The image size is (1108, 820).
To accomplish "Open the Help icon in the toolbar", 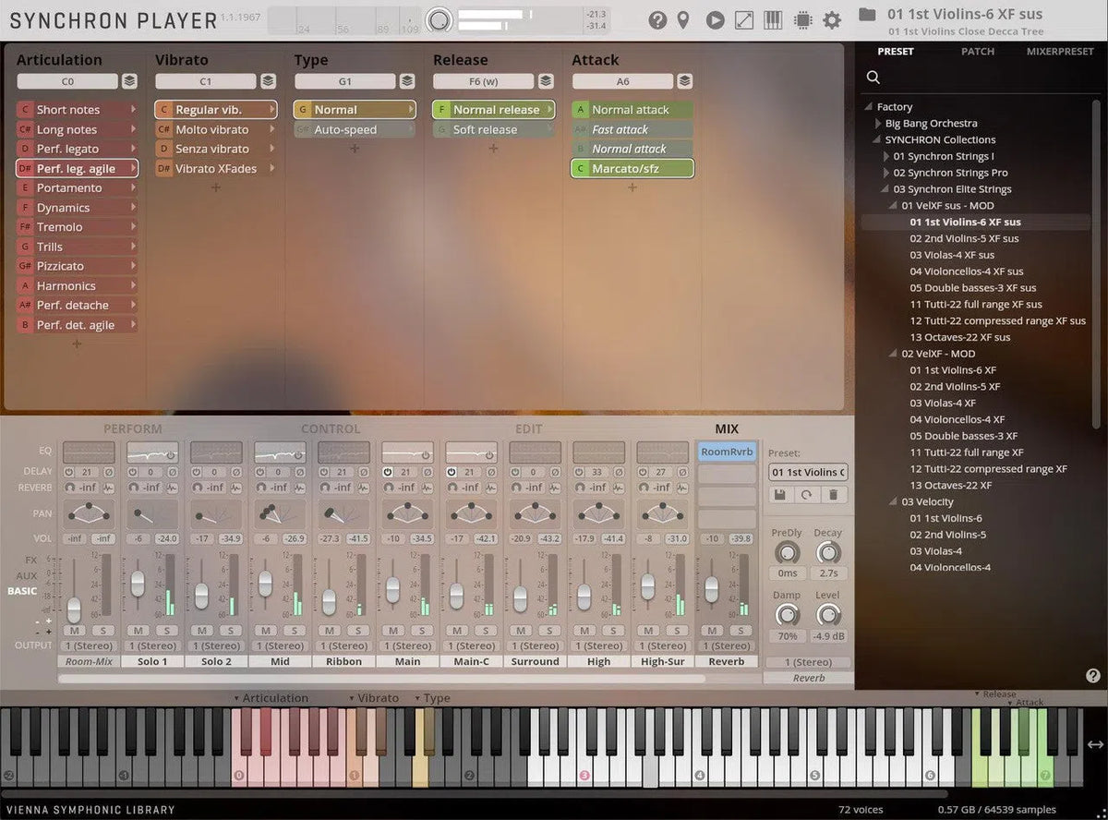I will click(657, 19).
